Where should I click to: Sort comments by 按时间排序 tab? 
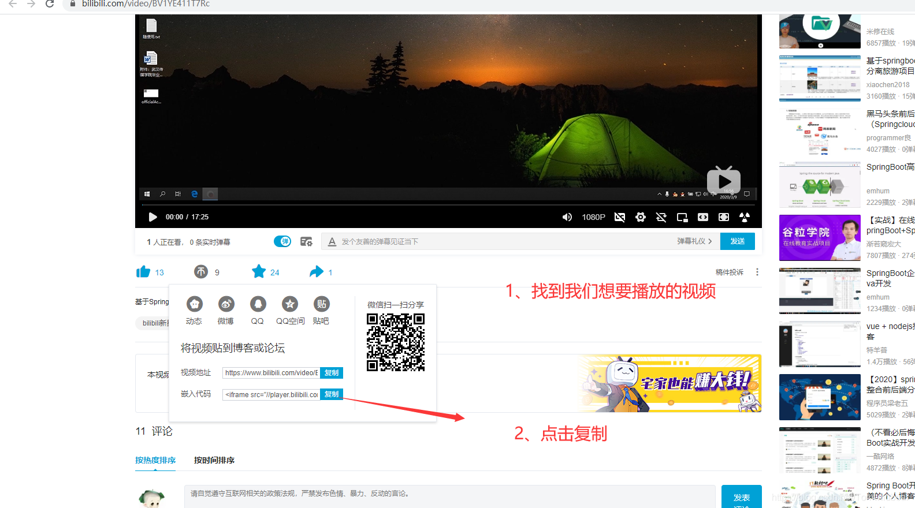[x=214, y=460]
